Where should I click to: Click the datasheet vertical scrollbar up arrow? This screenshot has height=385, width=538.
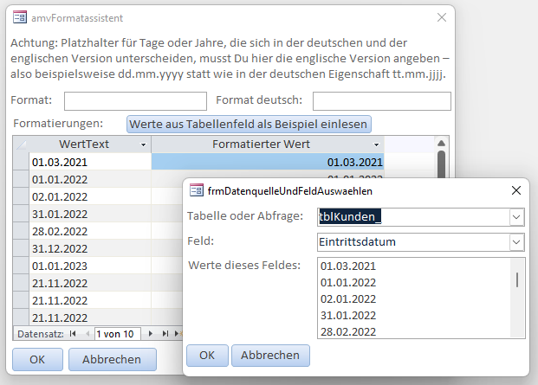442,143
